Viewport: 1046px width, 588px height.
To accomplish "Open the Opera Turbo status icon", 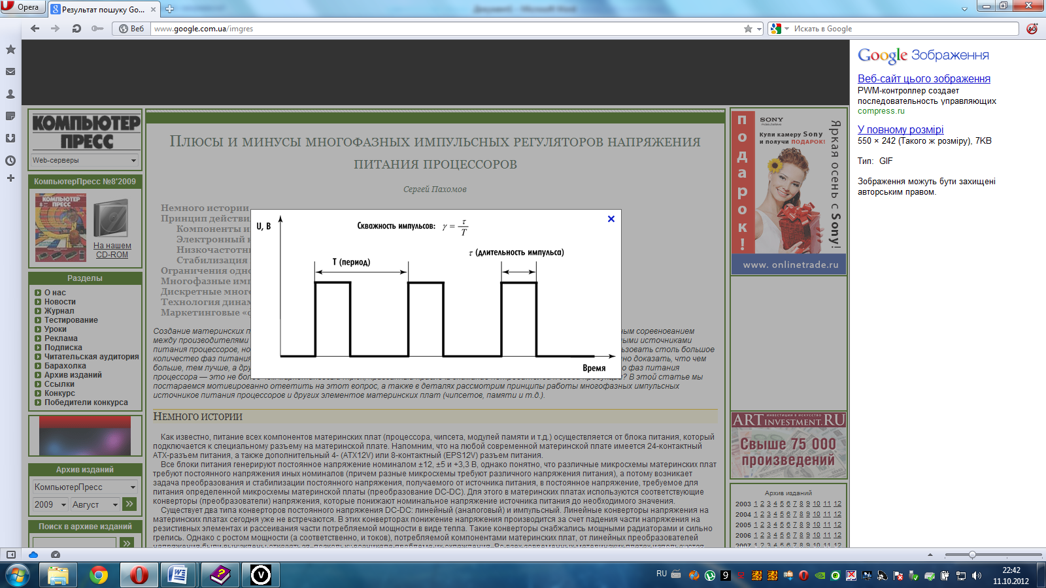I will pos(56,555).
